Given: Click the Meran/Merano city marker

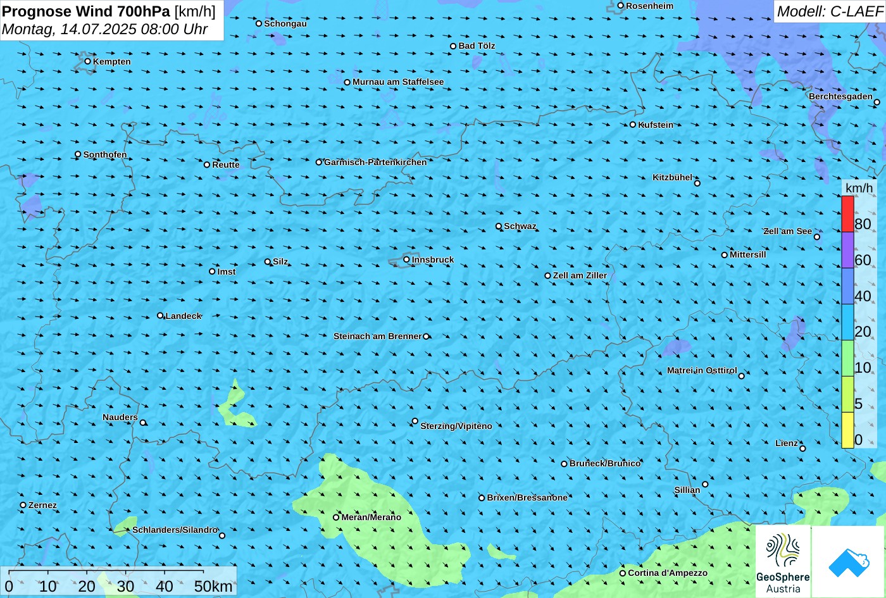Looking at the screenshot, I should pos(336,517).
